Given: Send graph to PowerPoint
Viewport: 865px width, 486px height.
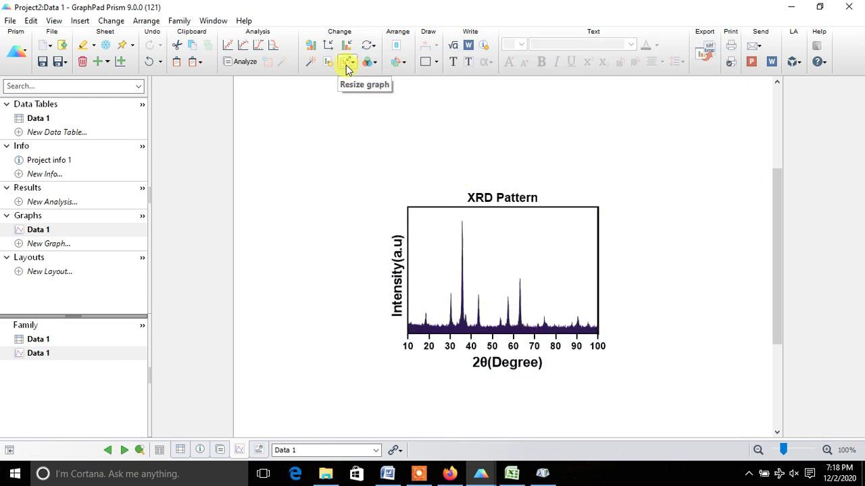Looking at the screenshot, I should pos(751,61).
